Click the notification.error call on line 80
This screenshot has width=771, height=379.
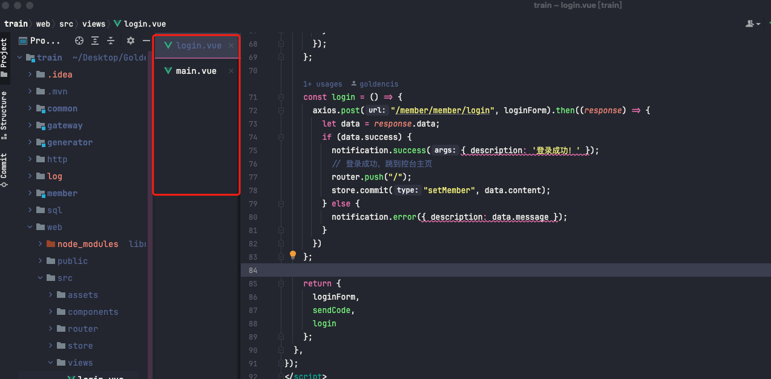tap(450, 217)
